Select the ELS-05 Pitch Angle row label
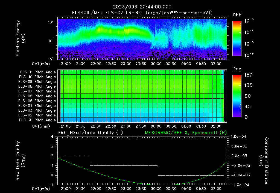 tap(37, 101)
